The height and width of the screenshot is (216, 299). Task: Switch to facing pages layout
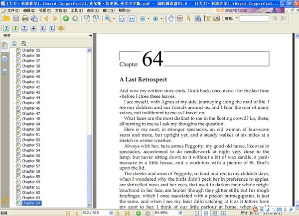coord(224,213)
